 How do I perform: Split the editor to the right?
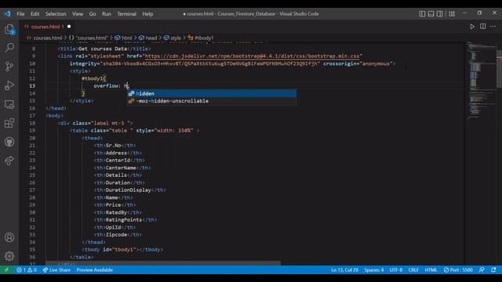[x=483, y=27]
